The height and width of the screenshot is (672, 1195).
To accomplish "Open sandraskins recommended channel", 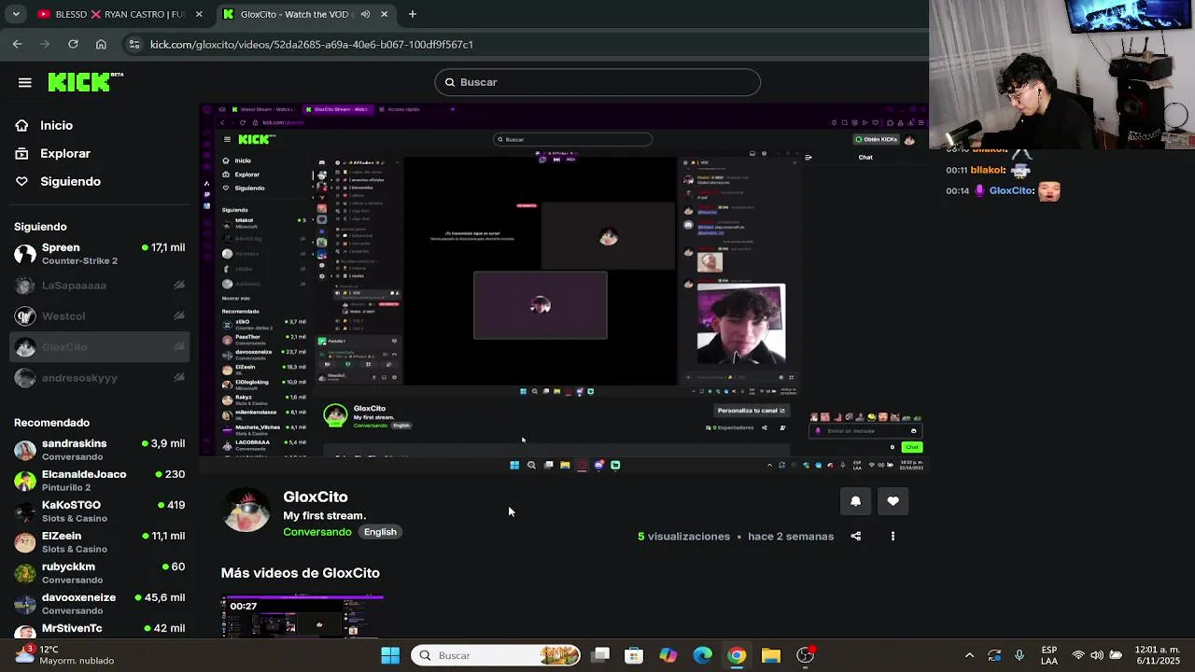I will 100,450.
